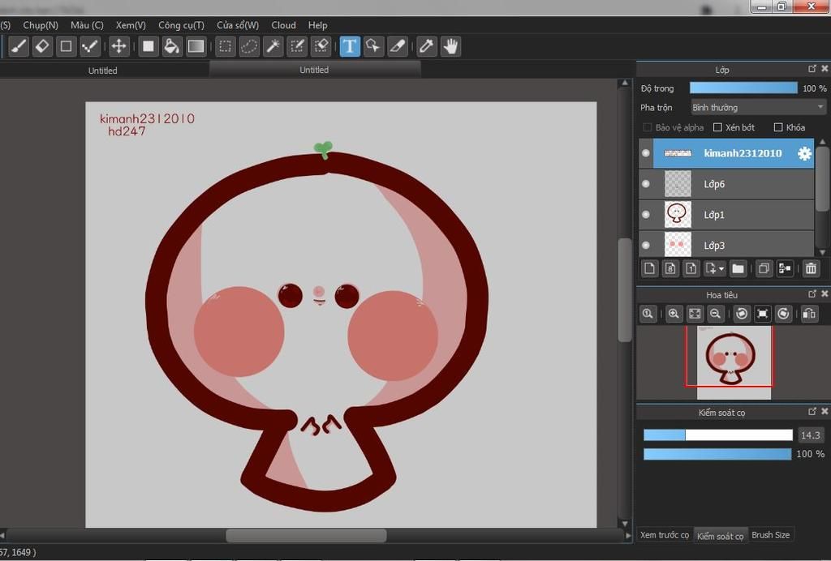The width and height of the screenshot is (831, 561).
Task: Close the Kiểm soát cọ panel
Action: pyautogui.click(x=825, y=411)
